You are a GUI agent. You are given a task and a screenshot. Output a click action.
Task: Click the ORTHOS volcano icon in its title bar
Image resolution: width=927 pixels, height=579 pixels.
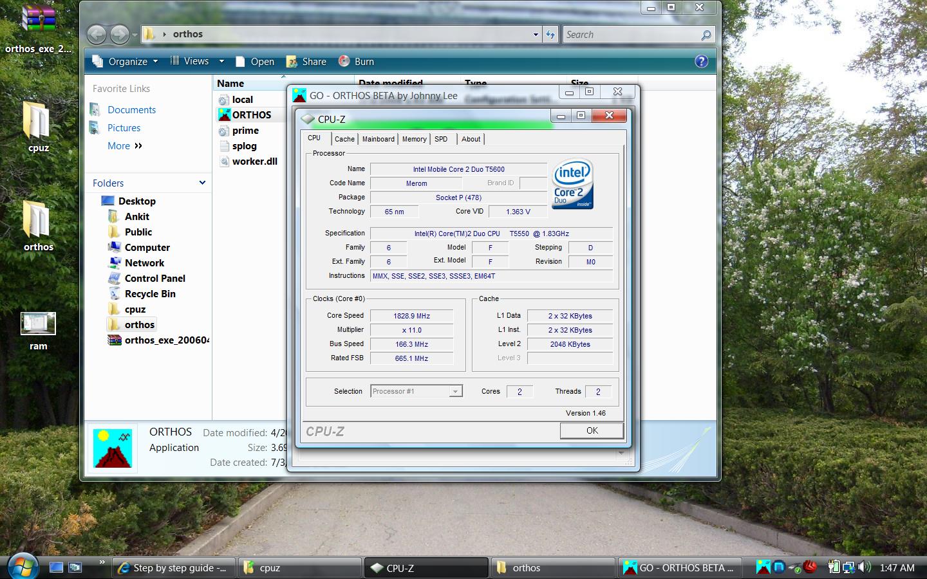[x=299, y=95]
